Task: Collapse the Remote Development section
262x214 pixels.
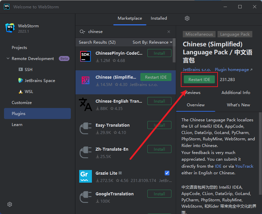Action: click(x=8, y=59)
